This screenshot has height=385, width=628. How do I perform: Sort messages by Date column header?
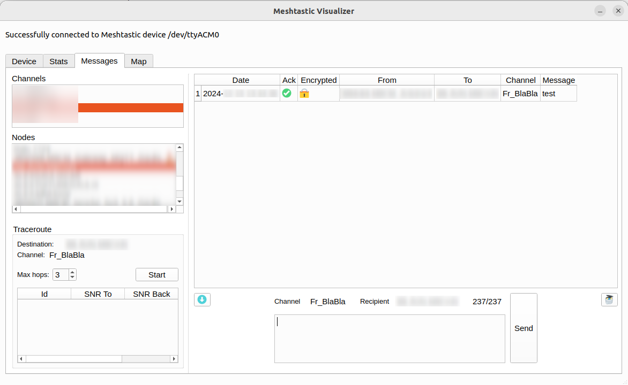[x=241, y=80]
